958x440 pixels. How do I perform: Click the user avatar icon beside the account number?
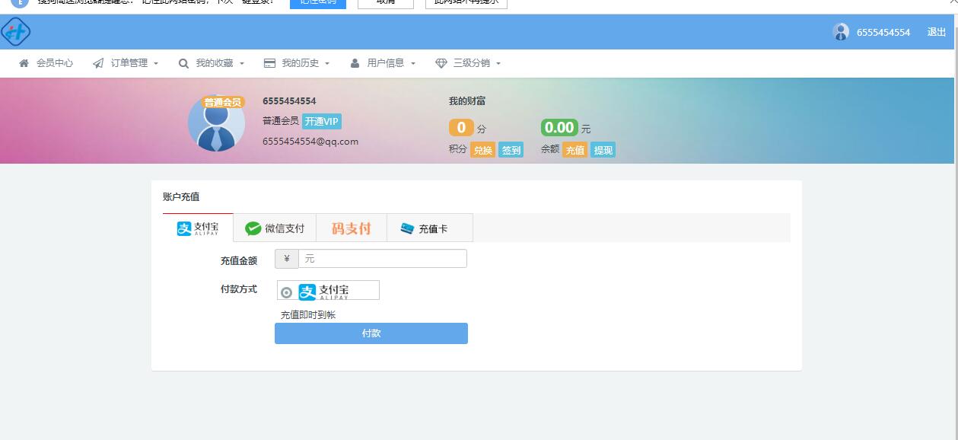point(841,32)
